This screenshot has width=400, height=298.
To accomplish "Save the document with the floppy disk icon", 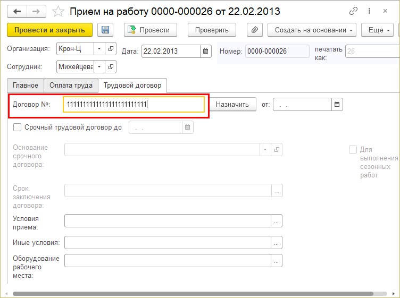I will coord(105,30).
